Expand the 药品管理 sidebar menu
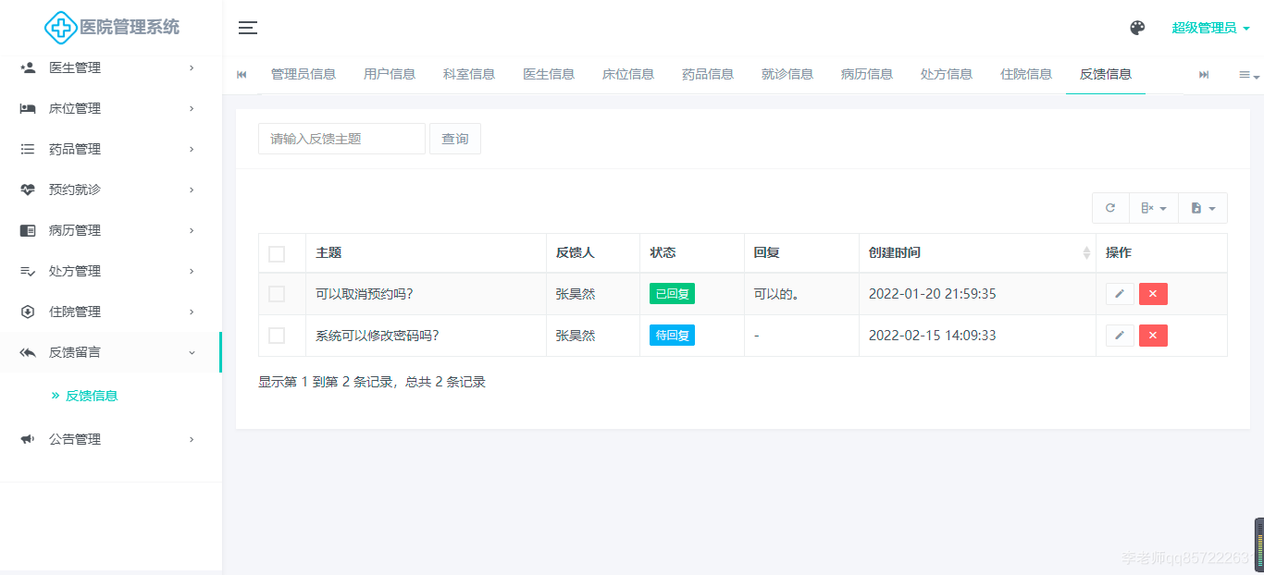This screenshot has height=575, width=1264. coord(111,149)
